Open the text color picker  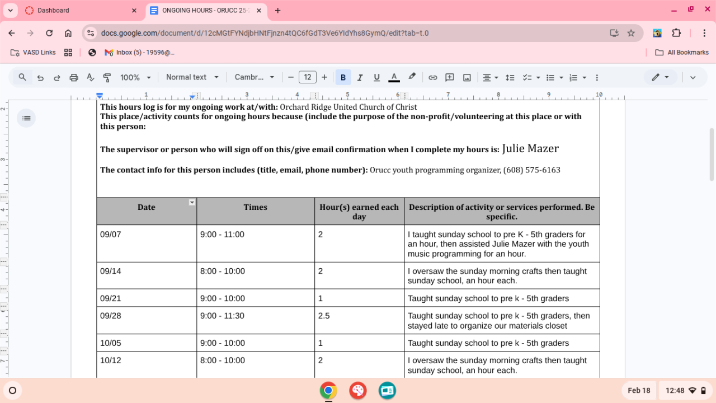(x=394, y=78)
